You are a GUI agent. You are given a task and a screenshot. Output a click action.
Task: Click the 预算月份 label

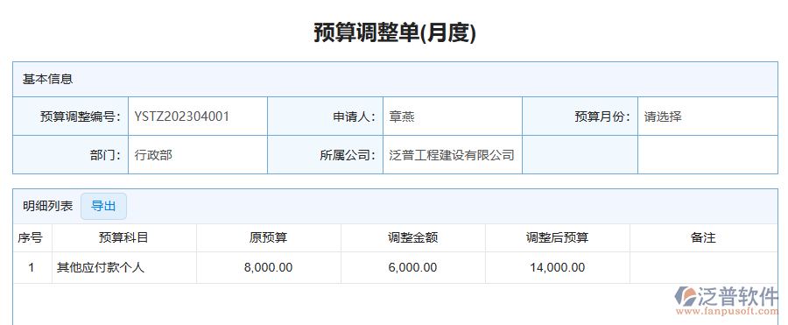(x=603, y=117)
